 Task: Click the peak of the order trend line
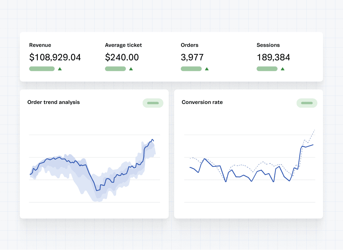[x=152, y=140]
